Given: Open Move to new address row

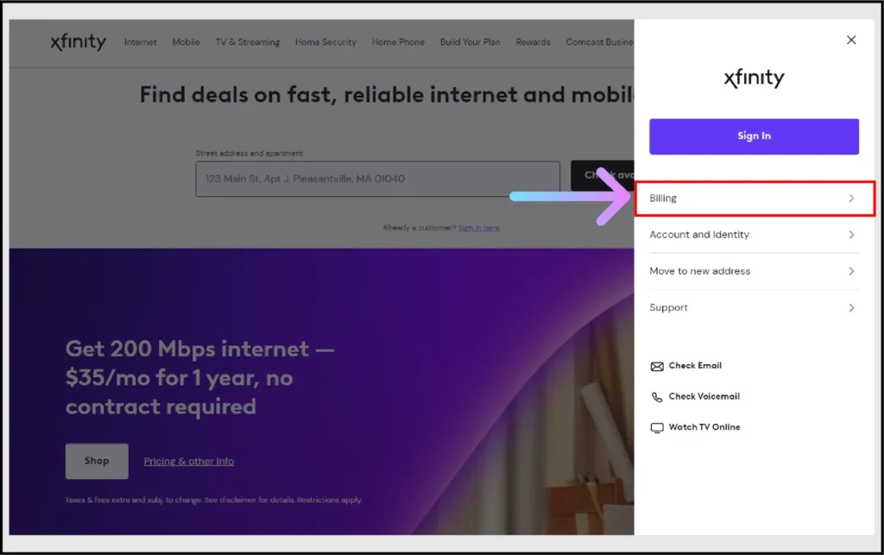Looking at the screenshot, I should click(754, 271).
